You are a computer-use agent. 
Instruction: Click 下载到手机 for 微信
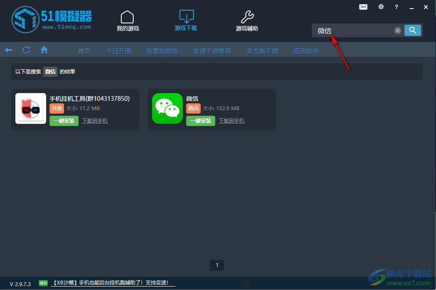click(231, 121)
